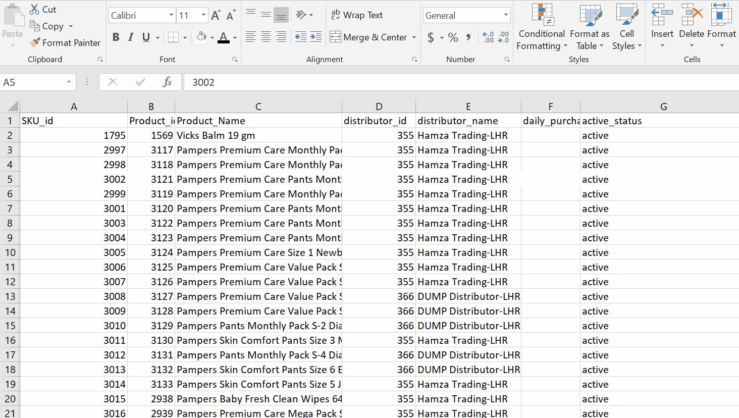Viewport: 739px width, 418px height.
Task: Apply cell borders icon
Action: 173,37
